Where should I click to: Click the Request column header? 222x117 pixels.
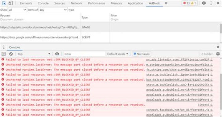coord(5,15)
